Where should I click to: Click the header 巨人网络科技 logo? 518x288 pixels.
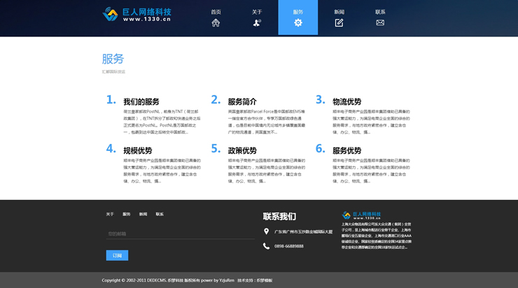point(137,15)
